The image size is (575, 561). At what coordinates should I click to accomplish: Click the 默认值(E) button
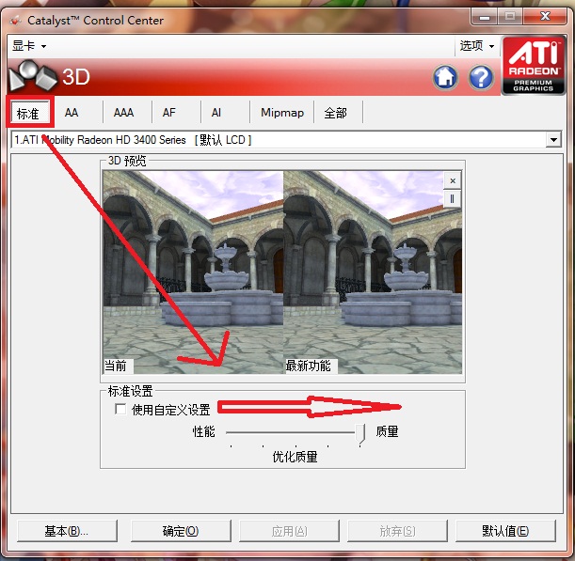[x=505, y=531]
